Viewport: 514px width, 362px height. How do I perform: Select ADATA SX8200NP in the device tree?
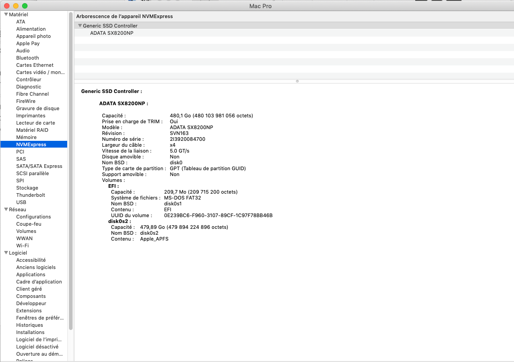(111, 33)
